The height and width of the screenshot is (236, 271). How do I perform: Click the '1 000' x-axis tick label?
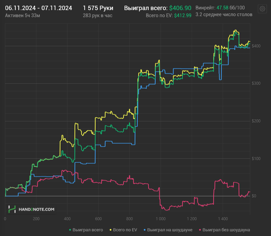[x=161, y=219]
